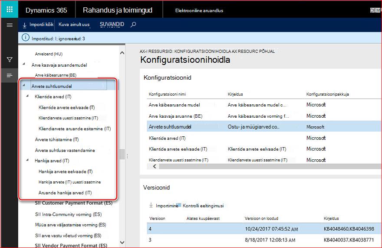Sort by Versioon column header

(157, 219)
